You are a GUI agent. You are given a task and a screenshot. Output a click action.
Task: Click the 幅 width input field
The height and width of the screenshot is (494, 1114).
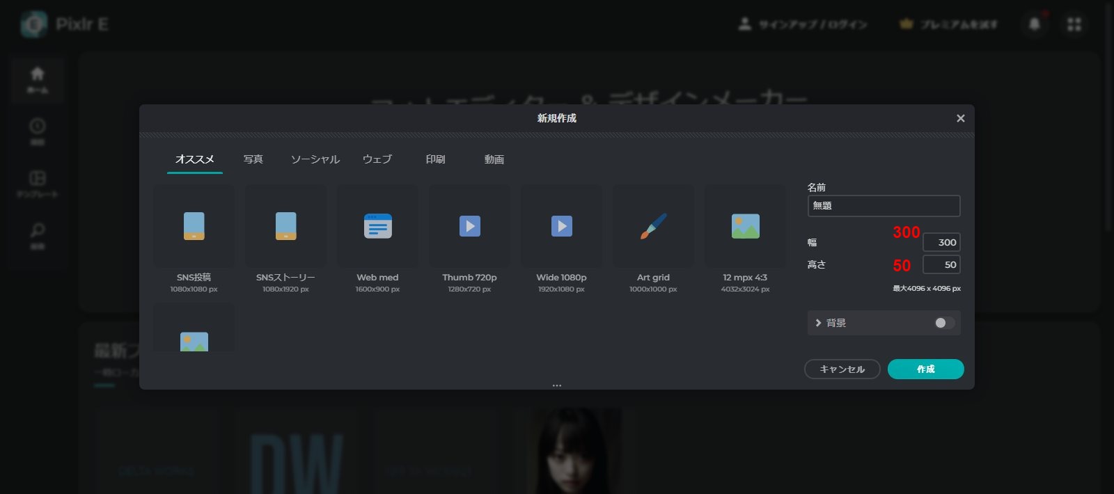(x=941, y=242)
